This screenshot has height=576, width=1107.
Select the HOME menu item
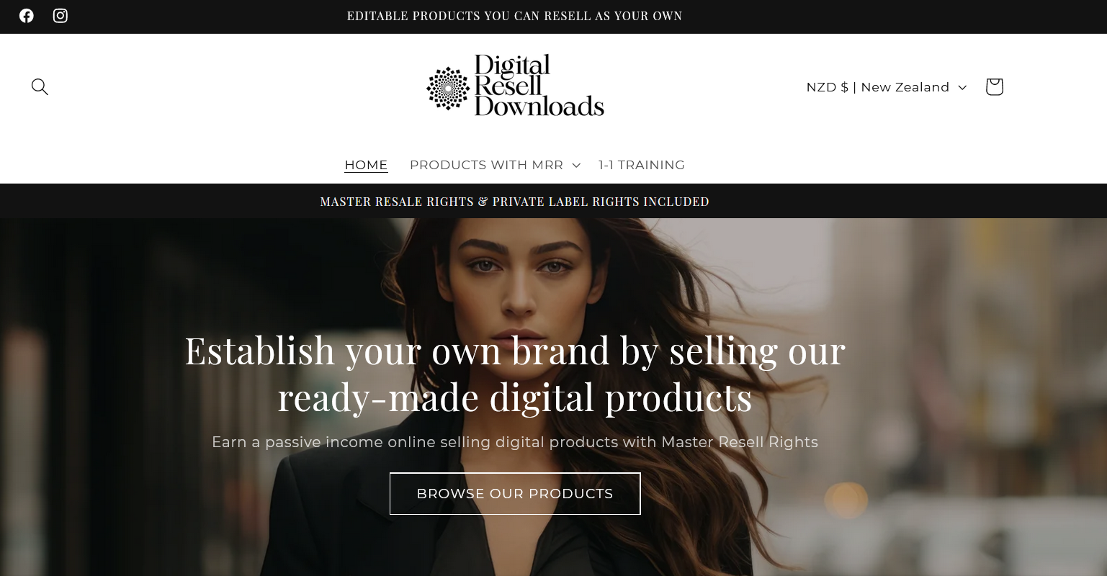coord(366,165)
